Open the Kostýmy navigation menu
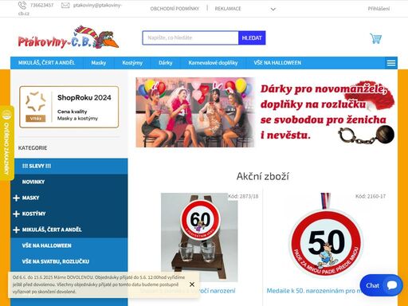This screenshot has height=306, width=408. tap(132, 63)
